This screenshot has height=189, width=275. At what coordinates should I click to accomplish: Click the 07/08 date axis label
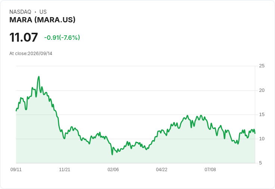210,170
